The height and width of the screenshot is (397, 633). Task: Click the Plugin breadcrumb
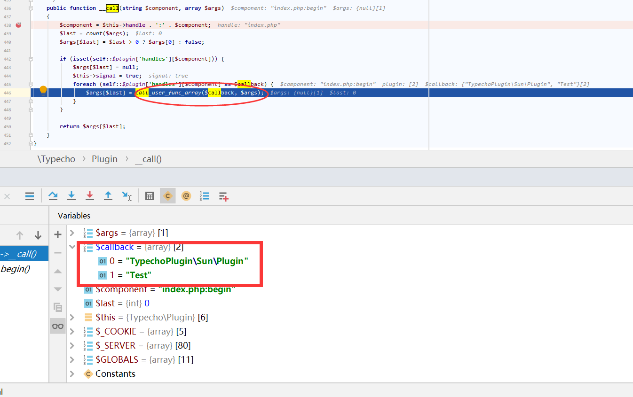point(104,159)
